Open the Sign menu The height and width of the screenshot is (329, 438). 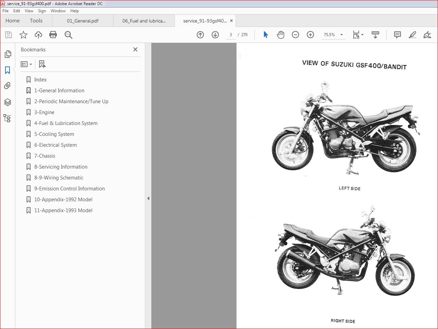coord(42,11)
